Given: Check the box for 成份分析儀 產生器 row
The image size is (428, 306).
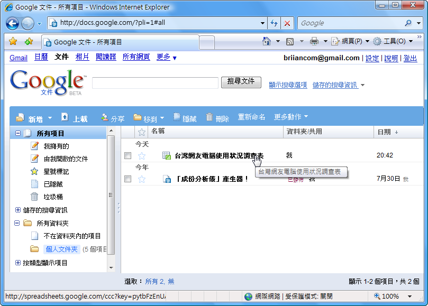Looking at the screenshot, I should (x=128, y=179).
